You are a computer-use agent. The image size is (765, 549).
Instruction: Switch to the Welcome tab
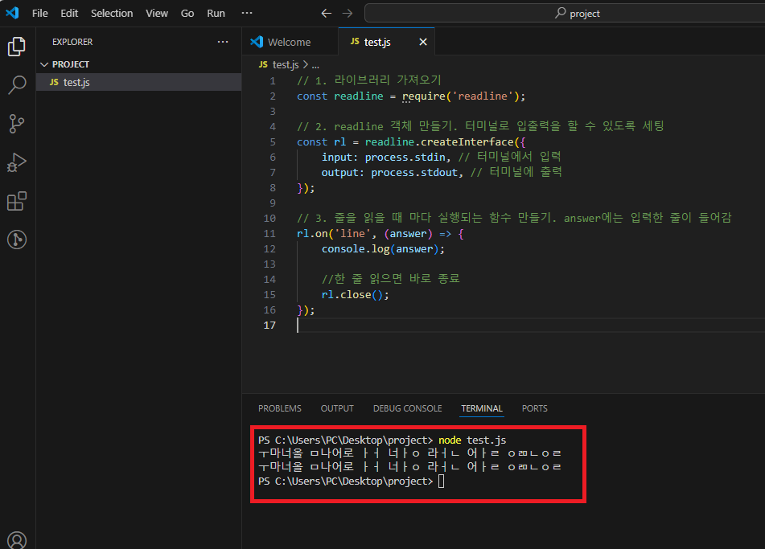pyautogui.click(x=290, y=42)
